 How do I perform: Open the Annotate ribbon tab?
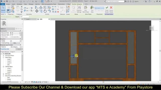(x=19, y=4)
